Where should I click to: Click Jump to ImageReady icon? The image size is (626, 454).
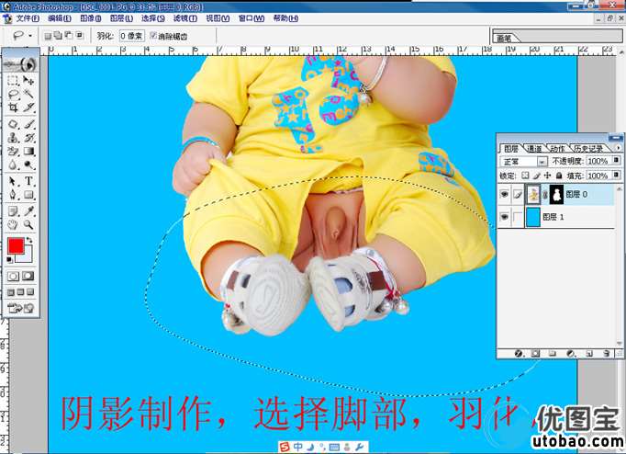point(21,308)
